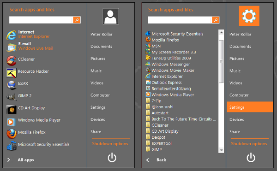Screen dimensions: 277x171
Task: Click the power icon in right menu
Action: point(251,158)
